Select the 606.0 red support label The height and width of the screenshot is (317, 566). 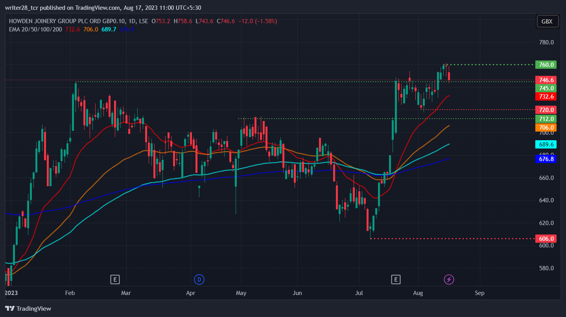click(x=546, y=238)
